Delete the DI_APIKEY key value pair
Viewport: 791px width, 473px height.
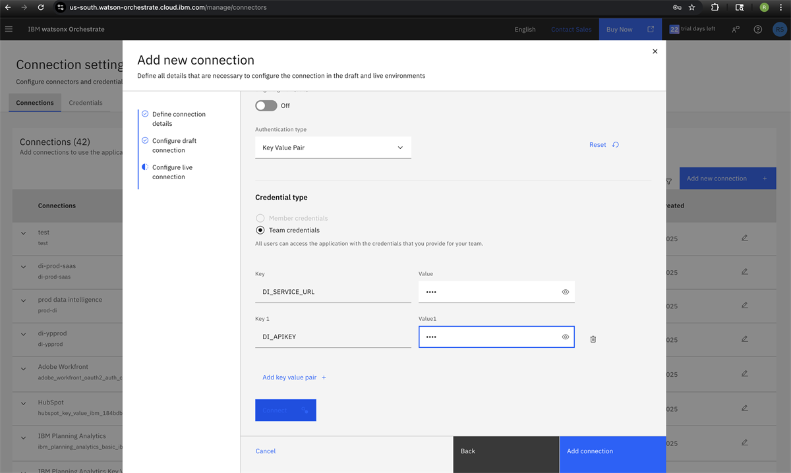pyautogui.click(x=593, y=339)
